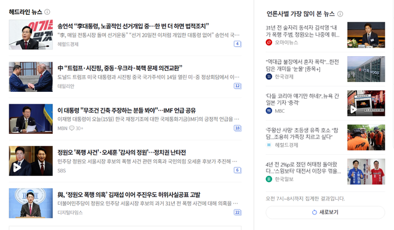
Task: Click 오마이뉴스 red logo icon
Action: click(269, 43)
